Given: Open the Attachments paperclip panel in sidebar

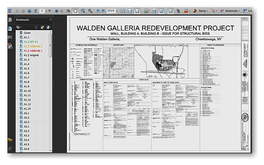Looking at the screenshot, I should point(10,149).
